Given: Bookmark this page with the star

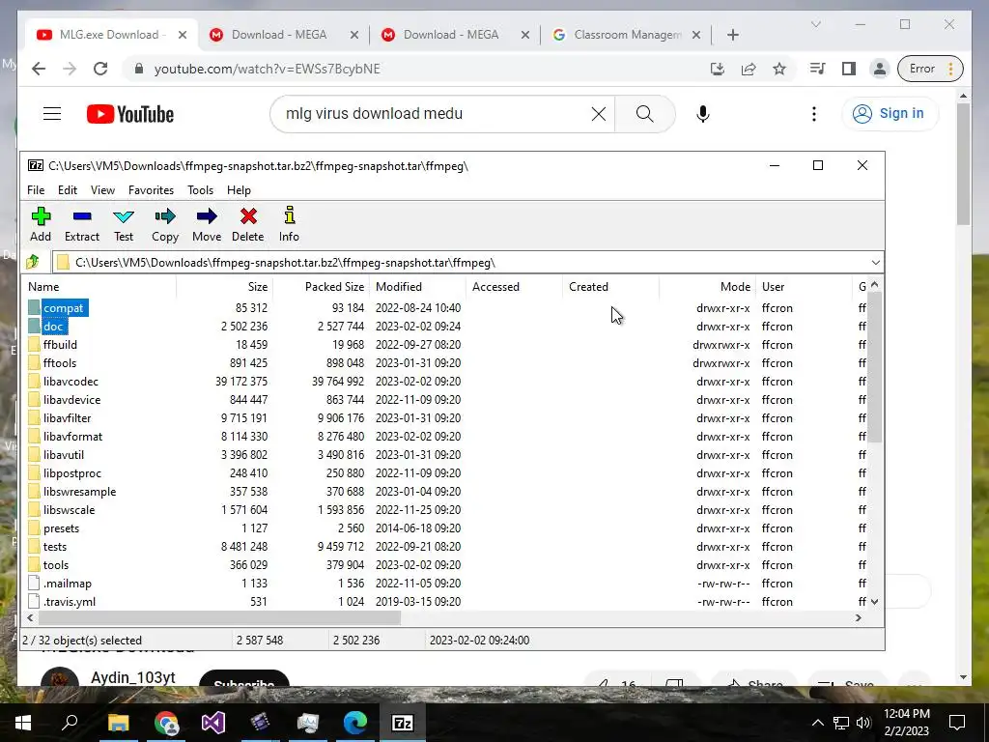Looking at the screenshot, I should pos(779,69).
